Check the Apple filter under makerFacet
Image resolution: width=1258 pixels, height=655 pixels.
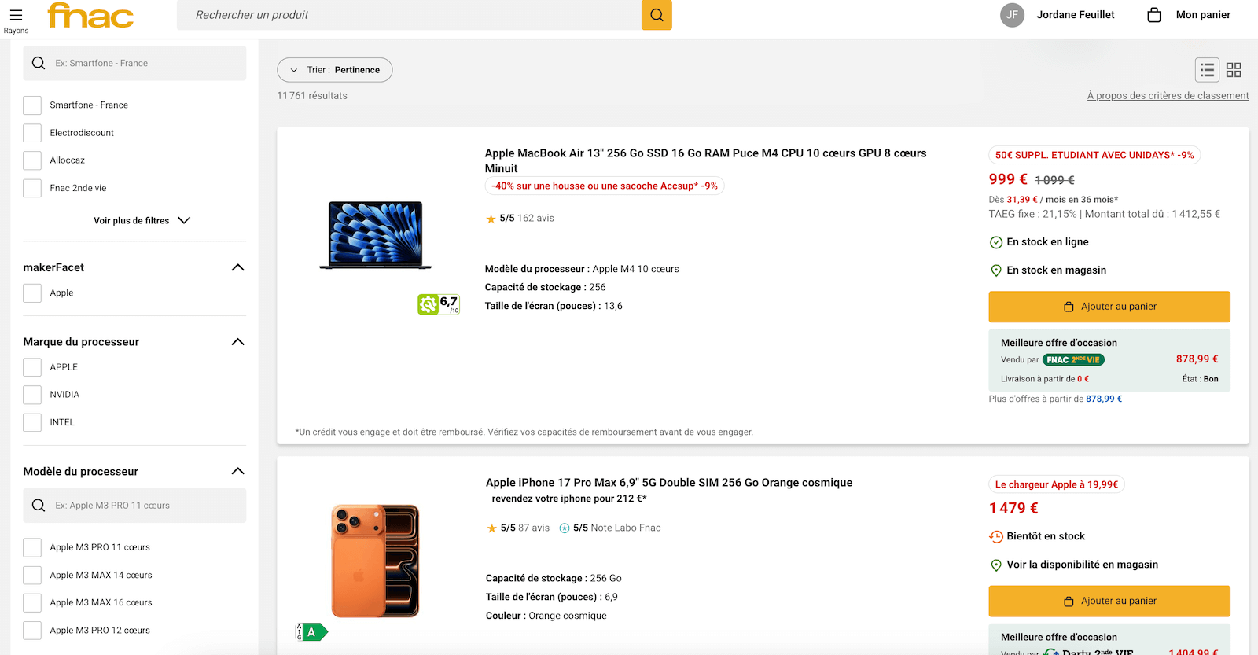pos(31,293)
